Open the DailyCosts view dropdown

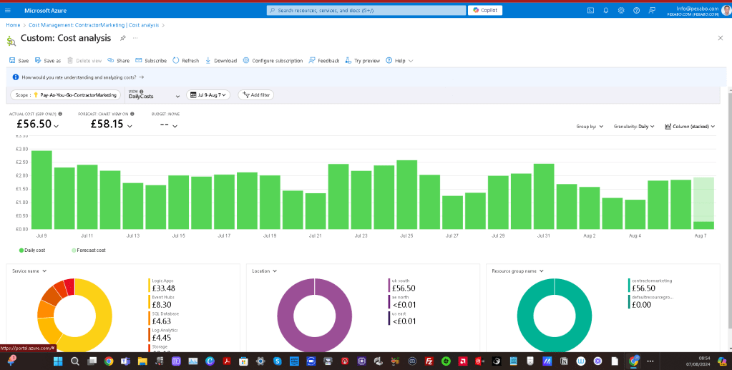[154, 96]
